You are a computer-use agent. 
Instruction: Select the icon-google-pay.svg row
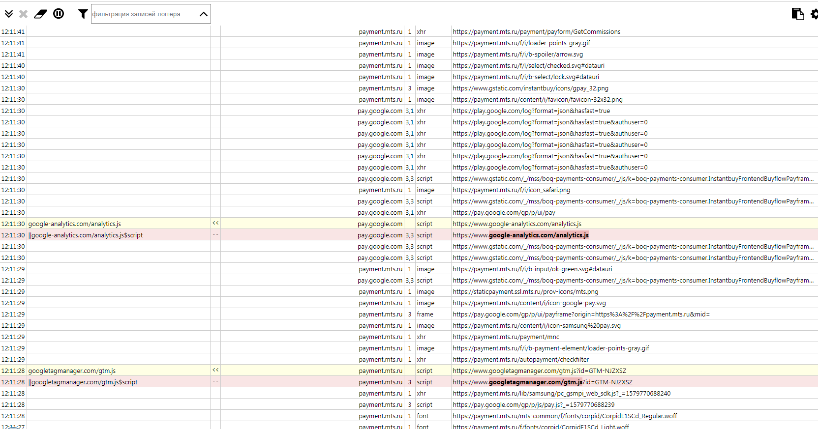[x=409, y=303]
